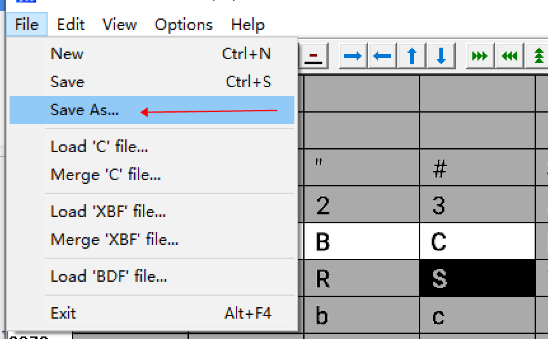548x339 pixels.
Task: Click the blue right arrow shift icon
Action: (x=353, y=56)
